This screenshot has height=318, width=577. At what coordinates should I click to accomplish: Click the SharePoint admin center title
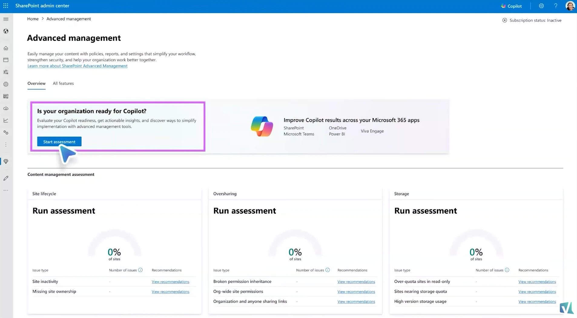42,6
